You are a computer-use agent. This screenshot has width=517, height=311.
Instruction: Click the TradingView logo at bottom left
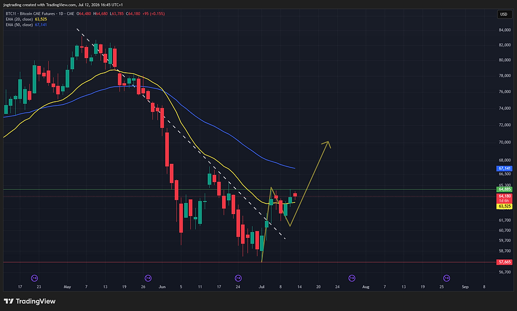(30, 301)
